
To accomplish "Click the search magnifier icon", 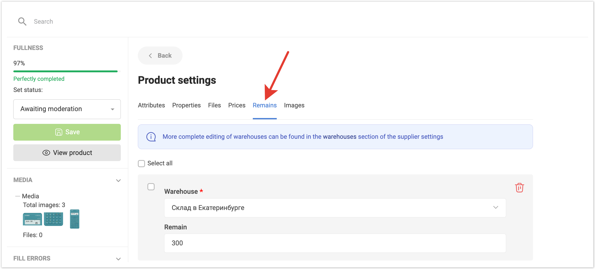I will 22,21.
